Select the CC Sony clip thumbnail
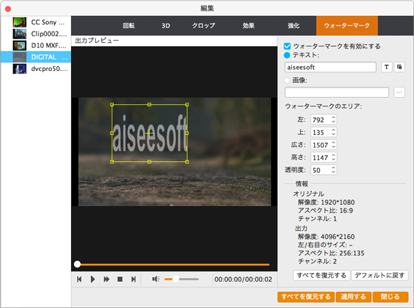This screenshot has width=414, height=308. pos(19,23)
